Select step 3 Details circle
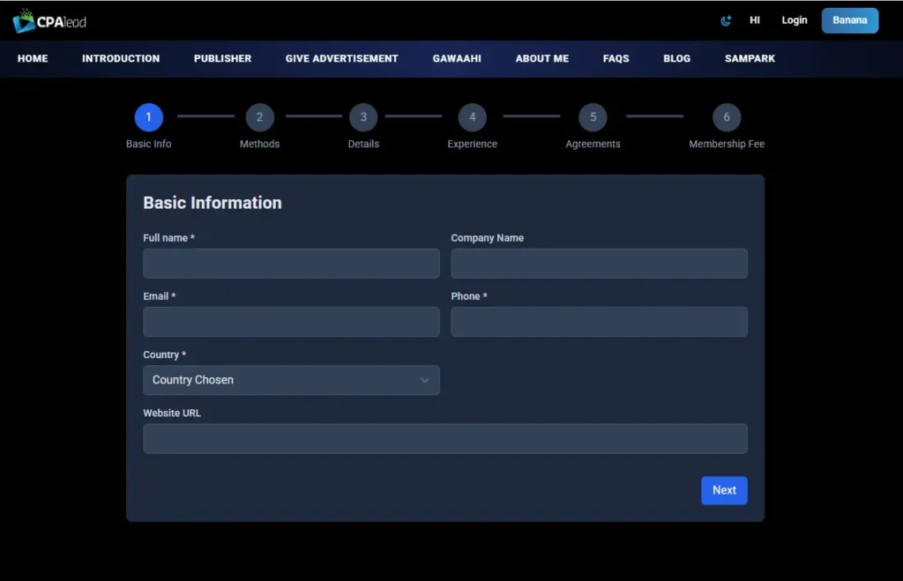The width and height of the screenshot is (903, 581). tap(363, 117)
